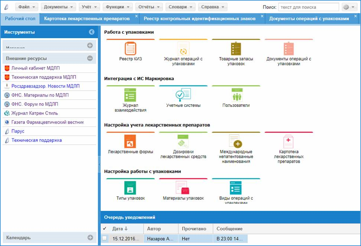The height and width of the screenshot is (246, 361).
Task: Open Газета Фармацевтический вестник link
Action: coord(47,122)
